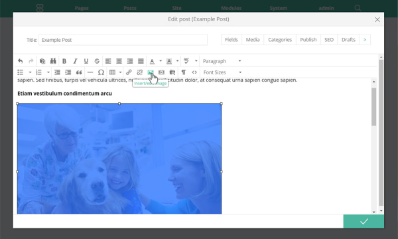Screen dimensions: 398x239
Task: Run the spellcheck tool
Action: (186, 61)
